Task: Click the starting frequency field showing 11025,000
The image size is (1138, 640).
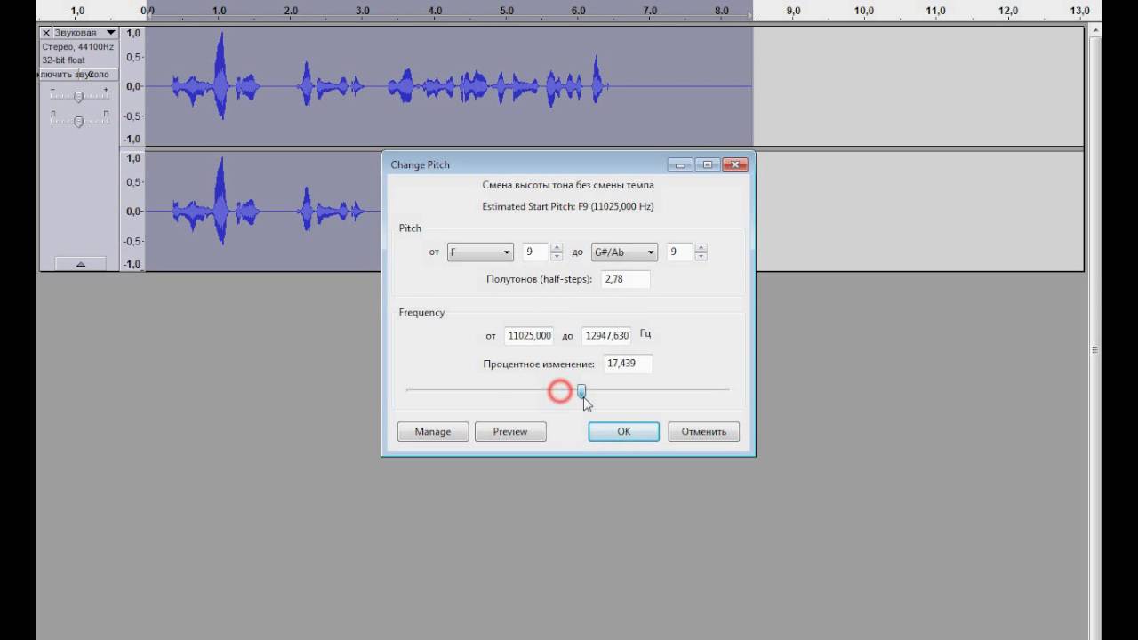Action: pyautogui.click(x=529, y=335)
